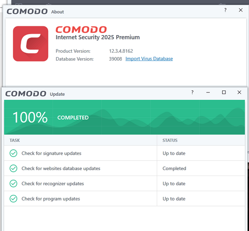
Task: Click 'Up to date' status for signature updates
Action: pyautogui.click(x=174, y=153)
